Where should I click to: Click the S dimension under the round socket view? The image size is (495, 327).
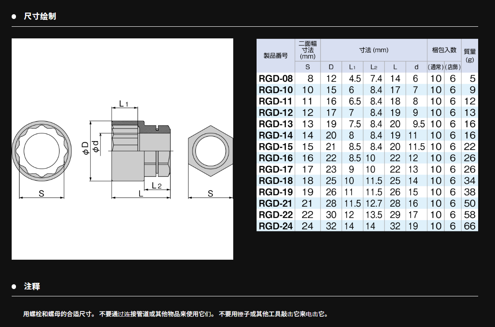[x=41, y=194]
